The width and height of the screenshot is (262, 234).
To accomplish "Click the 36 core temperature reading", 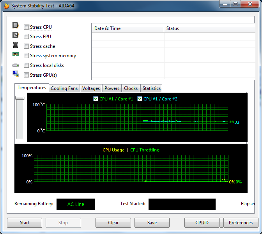I will 231,121.
